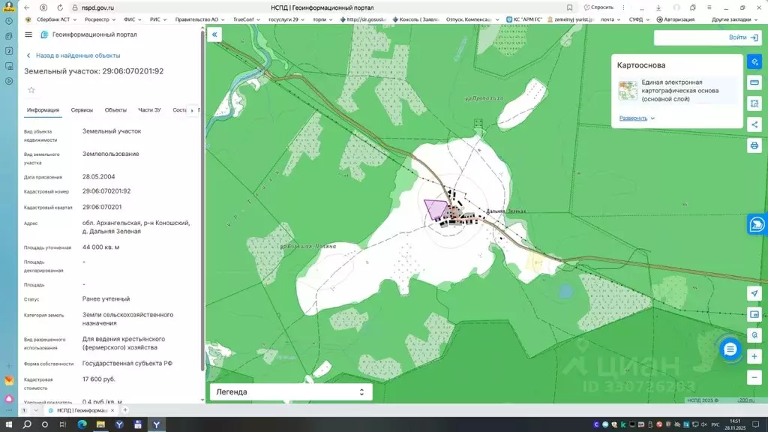Open Росреестр bookmarks folder dropdown
The image size is (768, 432).
[x=100, y=19]
